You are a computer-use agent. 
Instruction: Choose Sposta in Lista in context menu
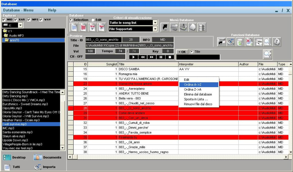pos(199,99)
